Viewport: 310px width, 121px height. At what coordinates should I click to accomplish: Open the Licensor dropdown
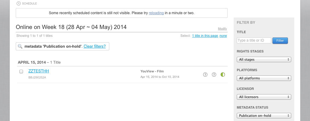(264, 97)
